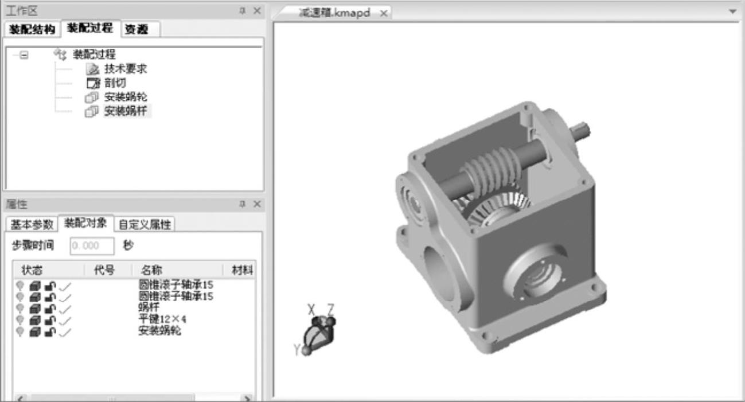The height and width of the screenshot is (402, 745).
Task: Select the 安装蜗杆 step in the process tree
Action: point(126,111)
